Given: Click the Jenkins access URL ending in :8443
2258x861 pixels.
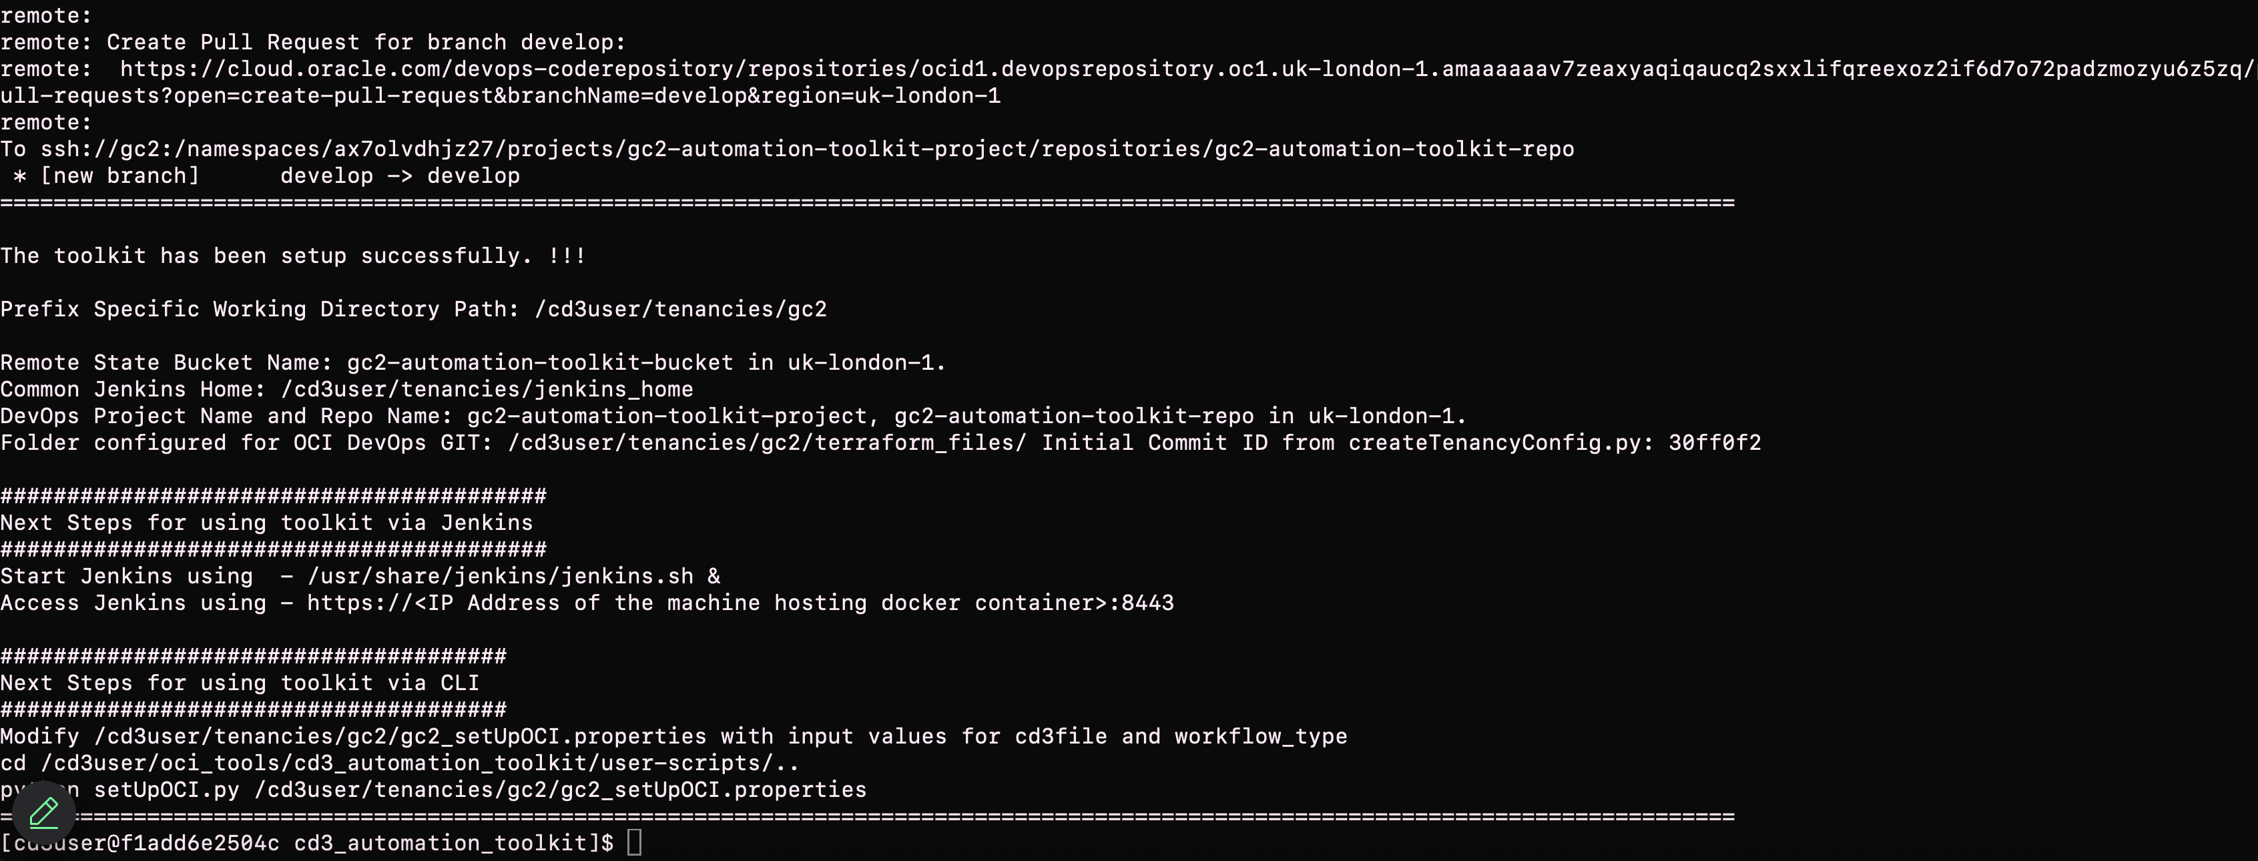Looking at the screenshot, I should 740,603.
